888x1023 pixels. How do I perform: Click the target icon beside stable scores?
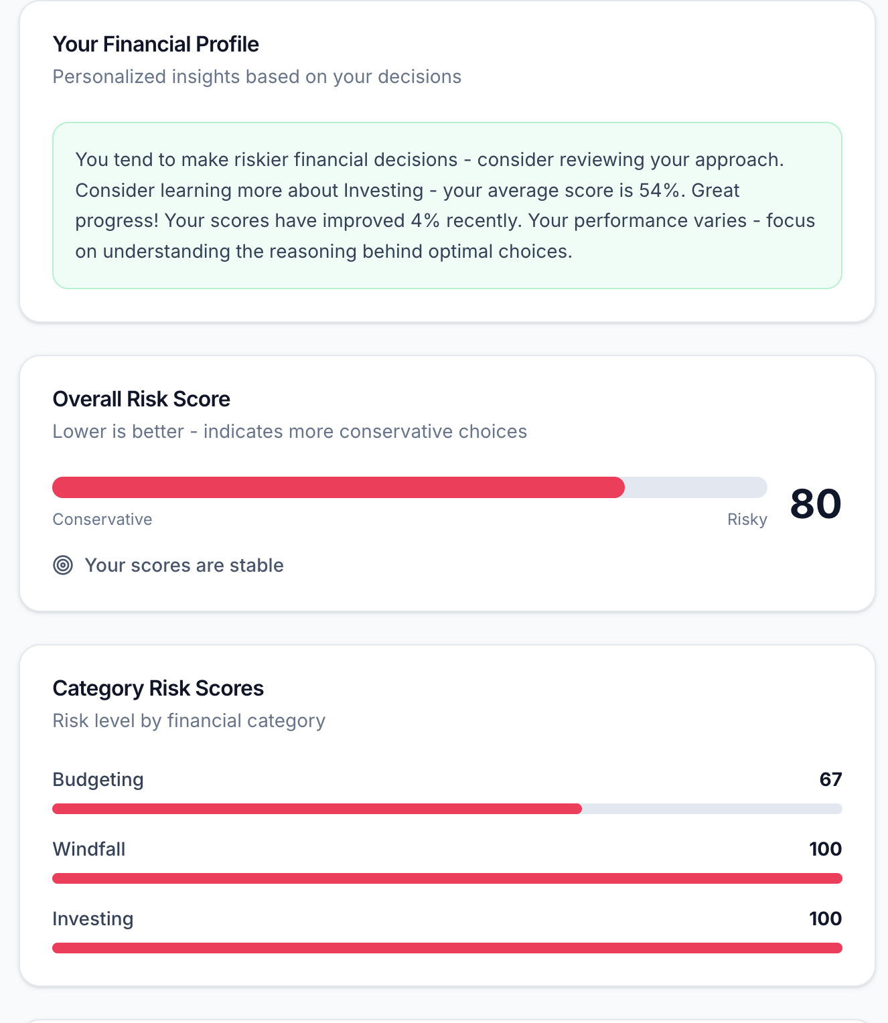tap(63, 565)
